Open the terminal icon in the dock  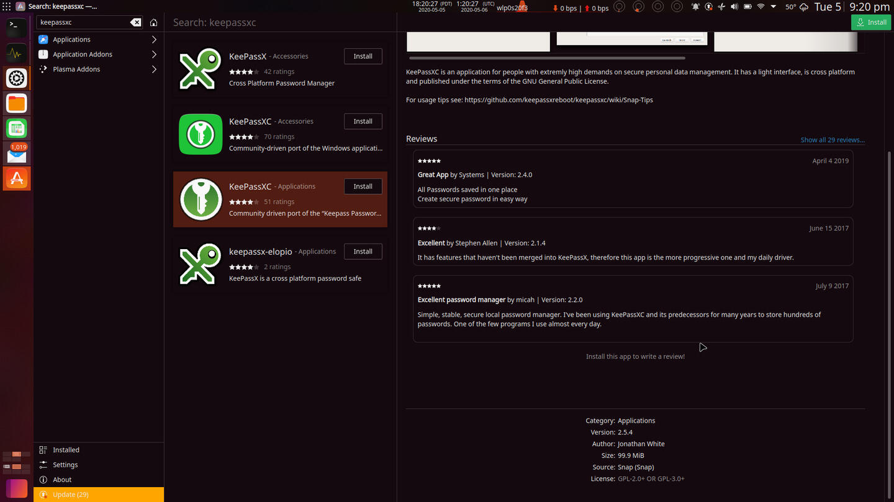click(x=17, y=27)
